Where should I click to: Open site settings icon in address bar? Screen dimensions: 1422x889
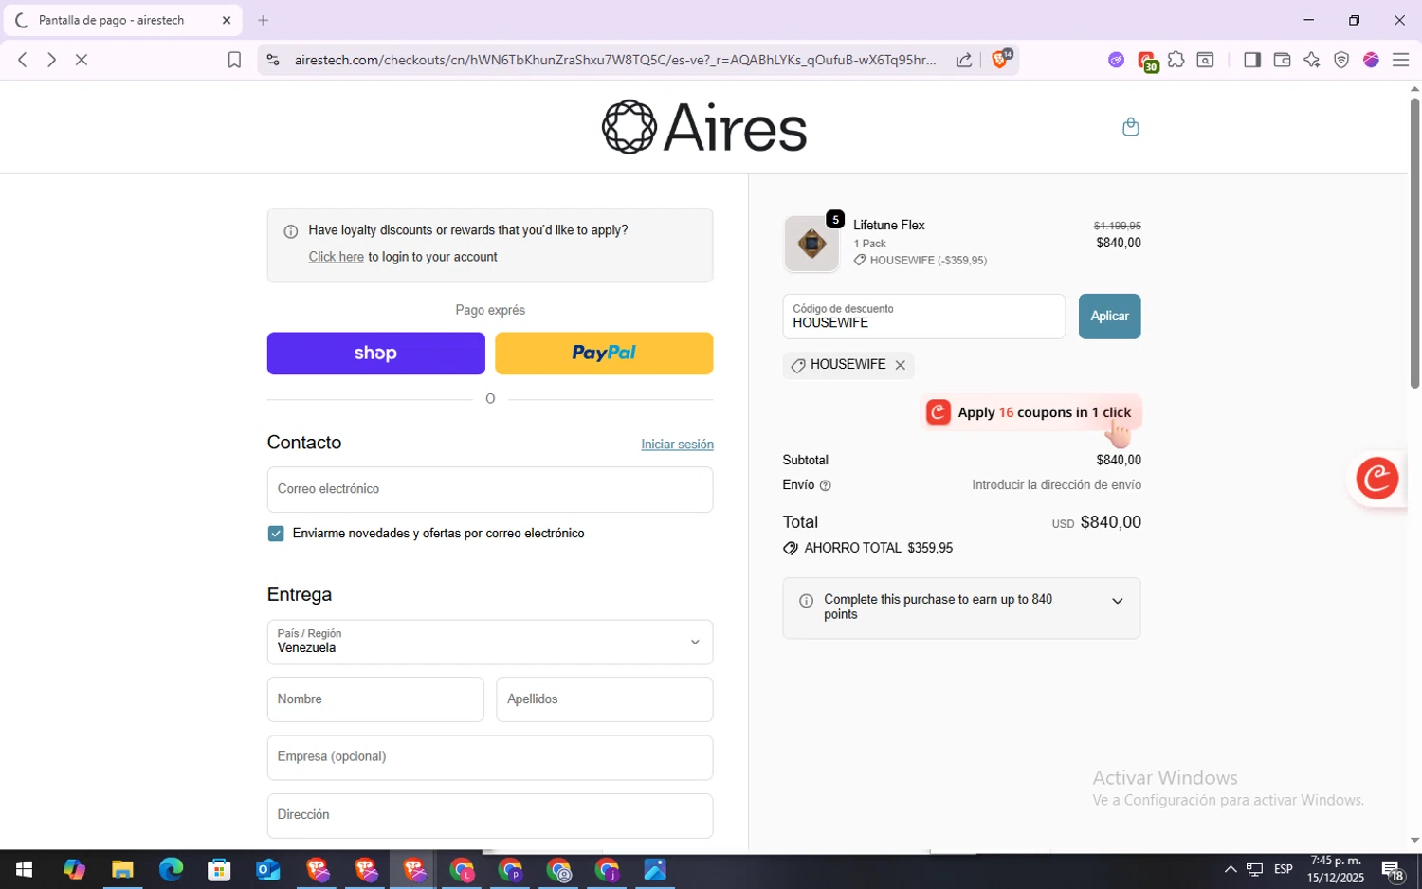[273, 60]
